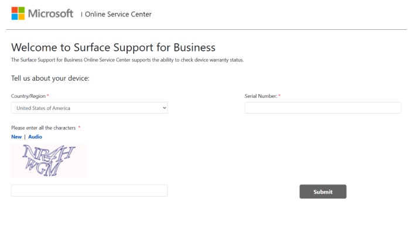This screenshot has width=410, height=234.
Task: Focus the captcha characters text box
Action: [89, 190]
